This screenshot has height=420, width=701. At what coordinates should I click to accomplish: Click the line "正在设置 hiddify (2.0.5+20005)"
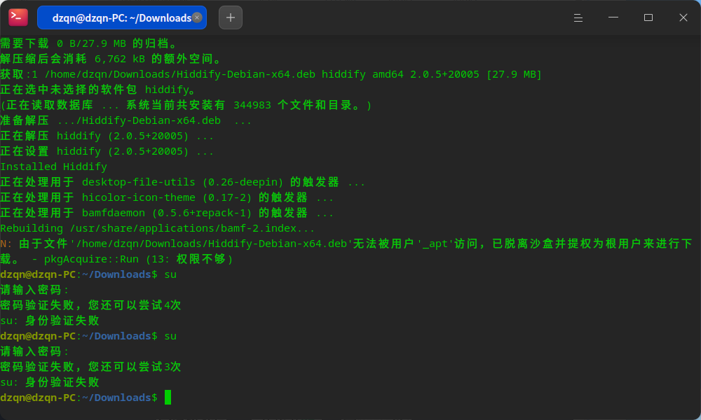[107, 151]
